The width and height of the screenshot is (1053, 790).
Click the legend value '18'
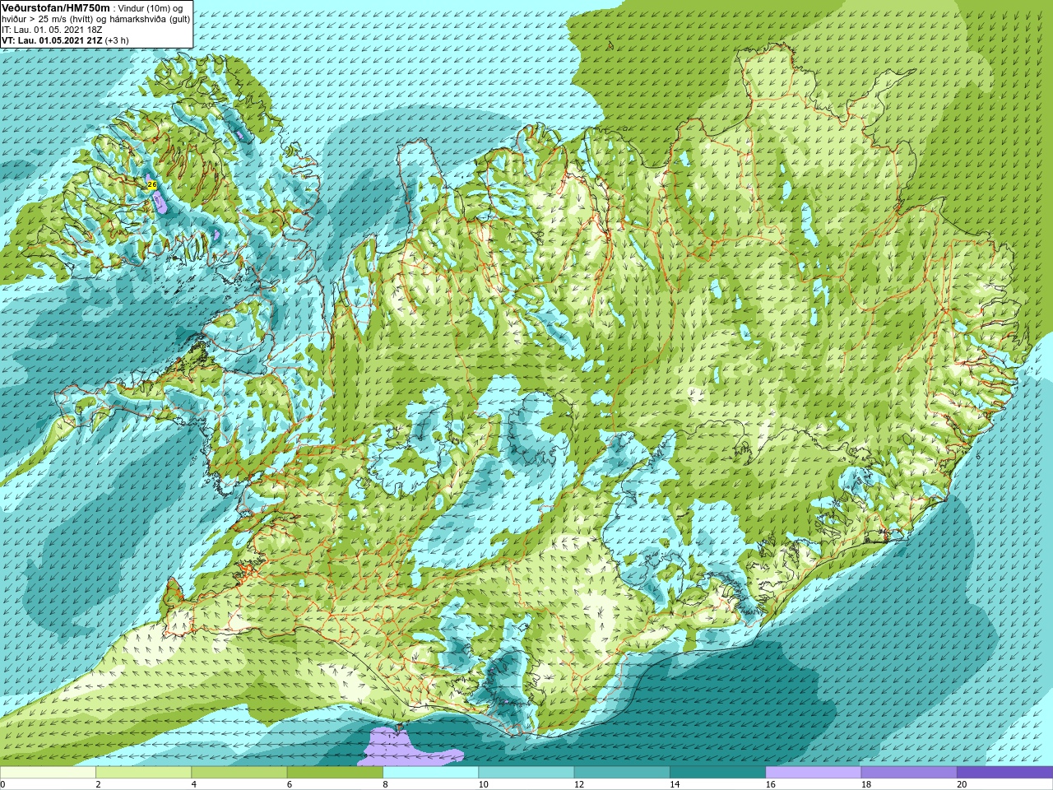866,784
